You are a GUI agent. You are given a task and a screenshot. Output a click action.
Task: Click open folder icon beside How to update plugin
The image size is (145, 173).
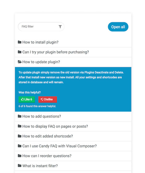[20, 62]
